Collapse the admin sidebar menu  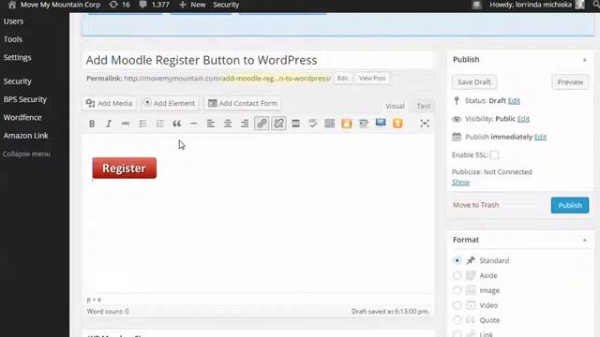(26, 154)
